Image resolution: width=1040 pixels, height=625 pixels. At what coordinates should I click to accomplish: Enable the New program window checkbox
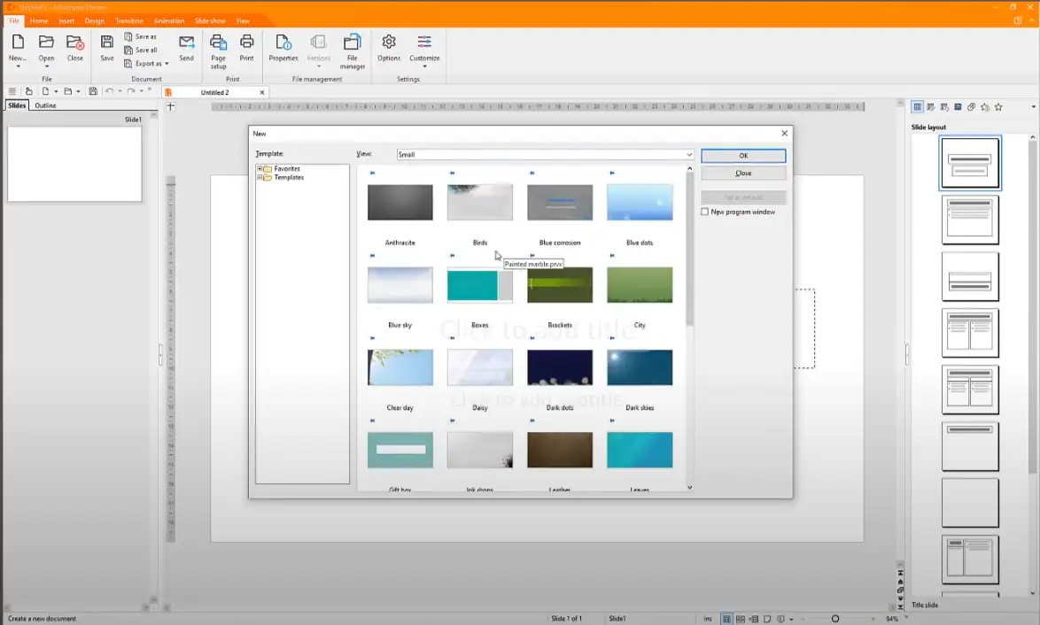705,212
